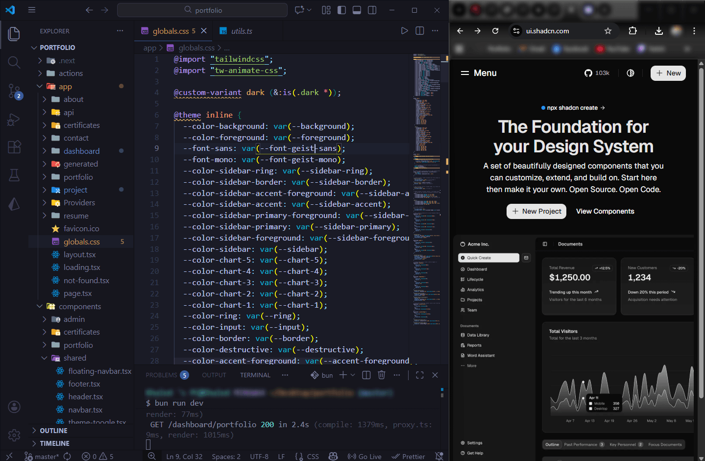The width and height of the screenshot is (705, 461).
Task: Kill the terminal with trash icon
Action: (x=382, y=375)
